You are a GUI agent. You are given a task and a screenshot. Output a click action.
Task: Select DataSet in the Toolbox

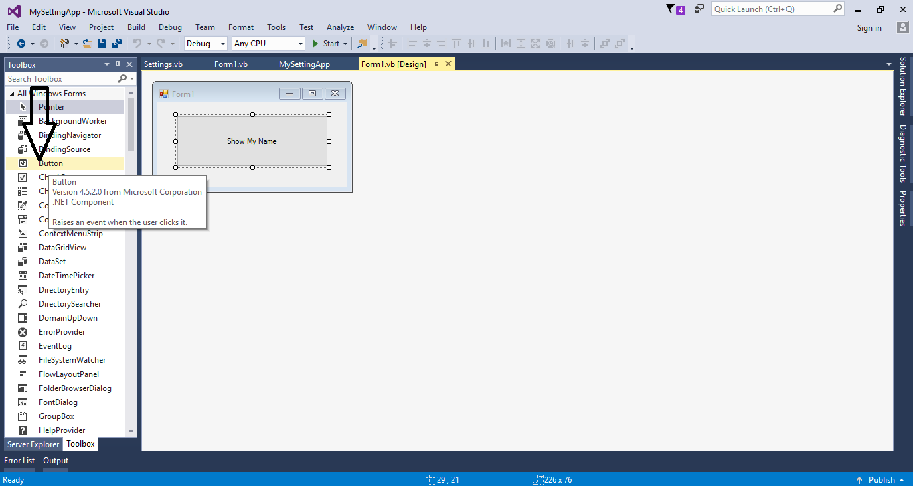pos(65,262)
